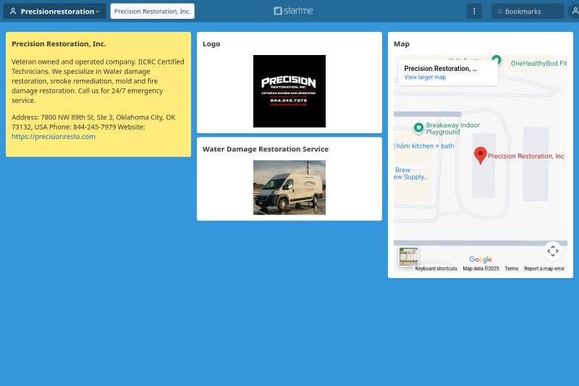Switch to satellite view thumbnail on map

click(x=409, y=256)
